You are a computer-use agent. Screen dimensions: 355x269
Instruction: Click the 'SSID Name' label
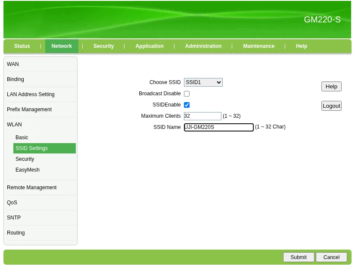click(x=167, y=127)
